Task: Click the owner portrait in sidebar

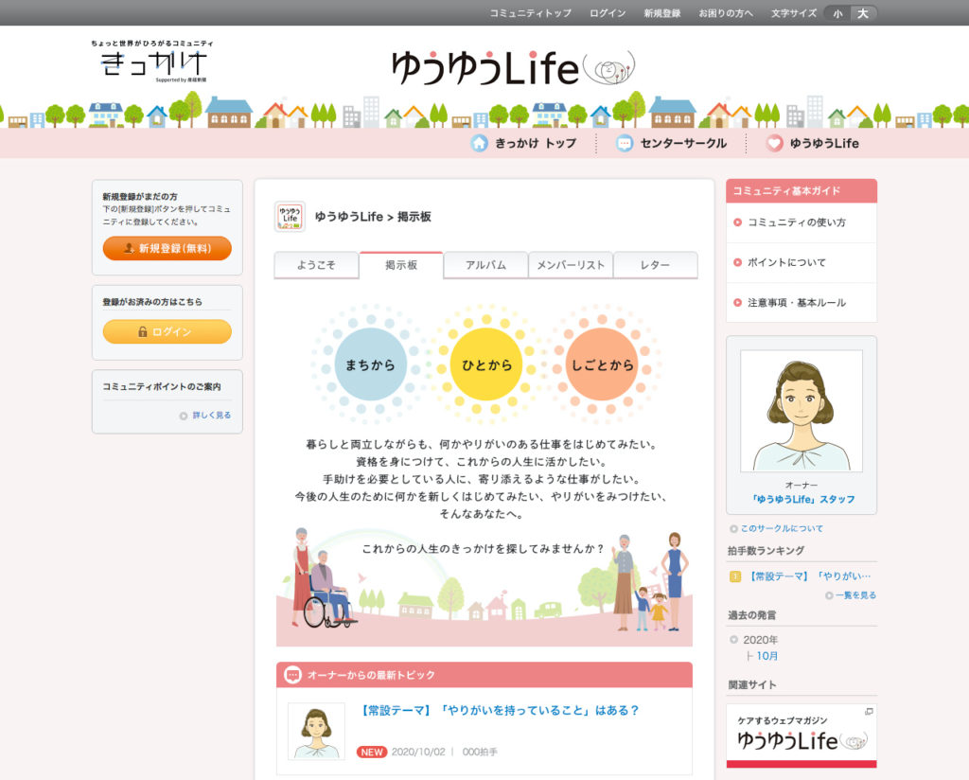Action: tap(802, 411)
